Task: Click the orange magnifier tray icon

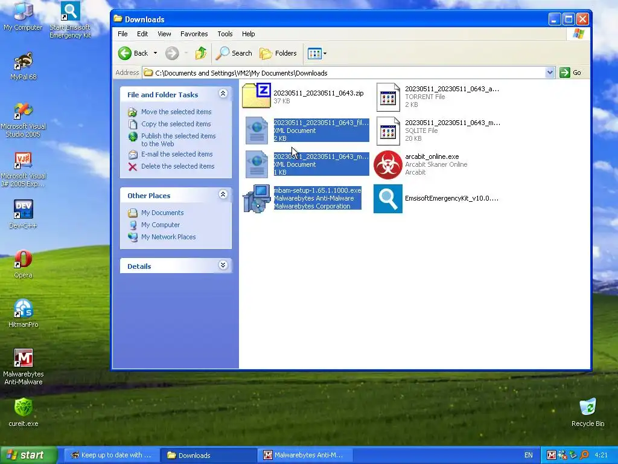Action: (x=584, y=456)
